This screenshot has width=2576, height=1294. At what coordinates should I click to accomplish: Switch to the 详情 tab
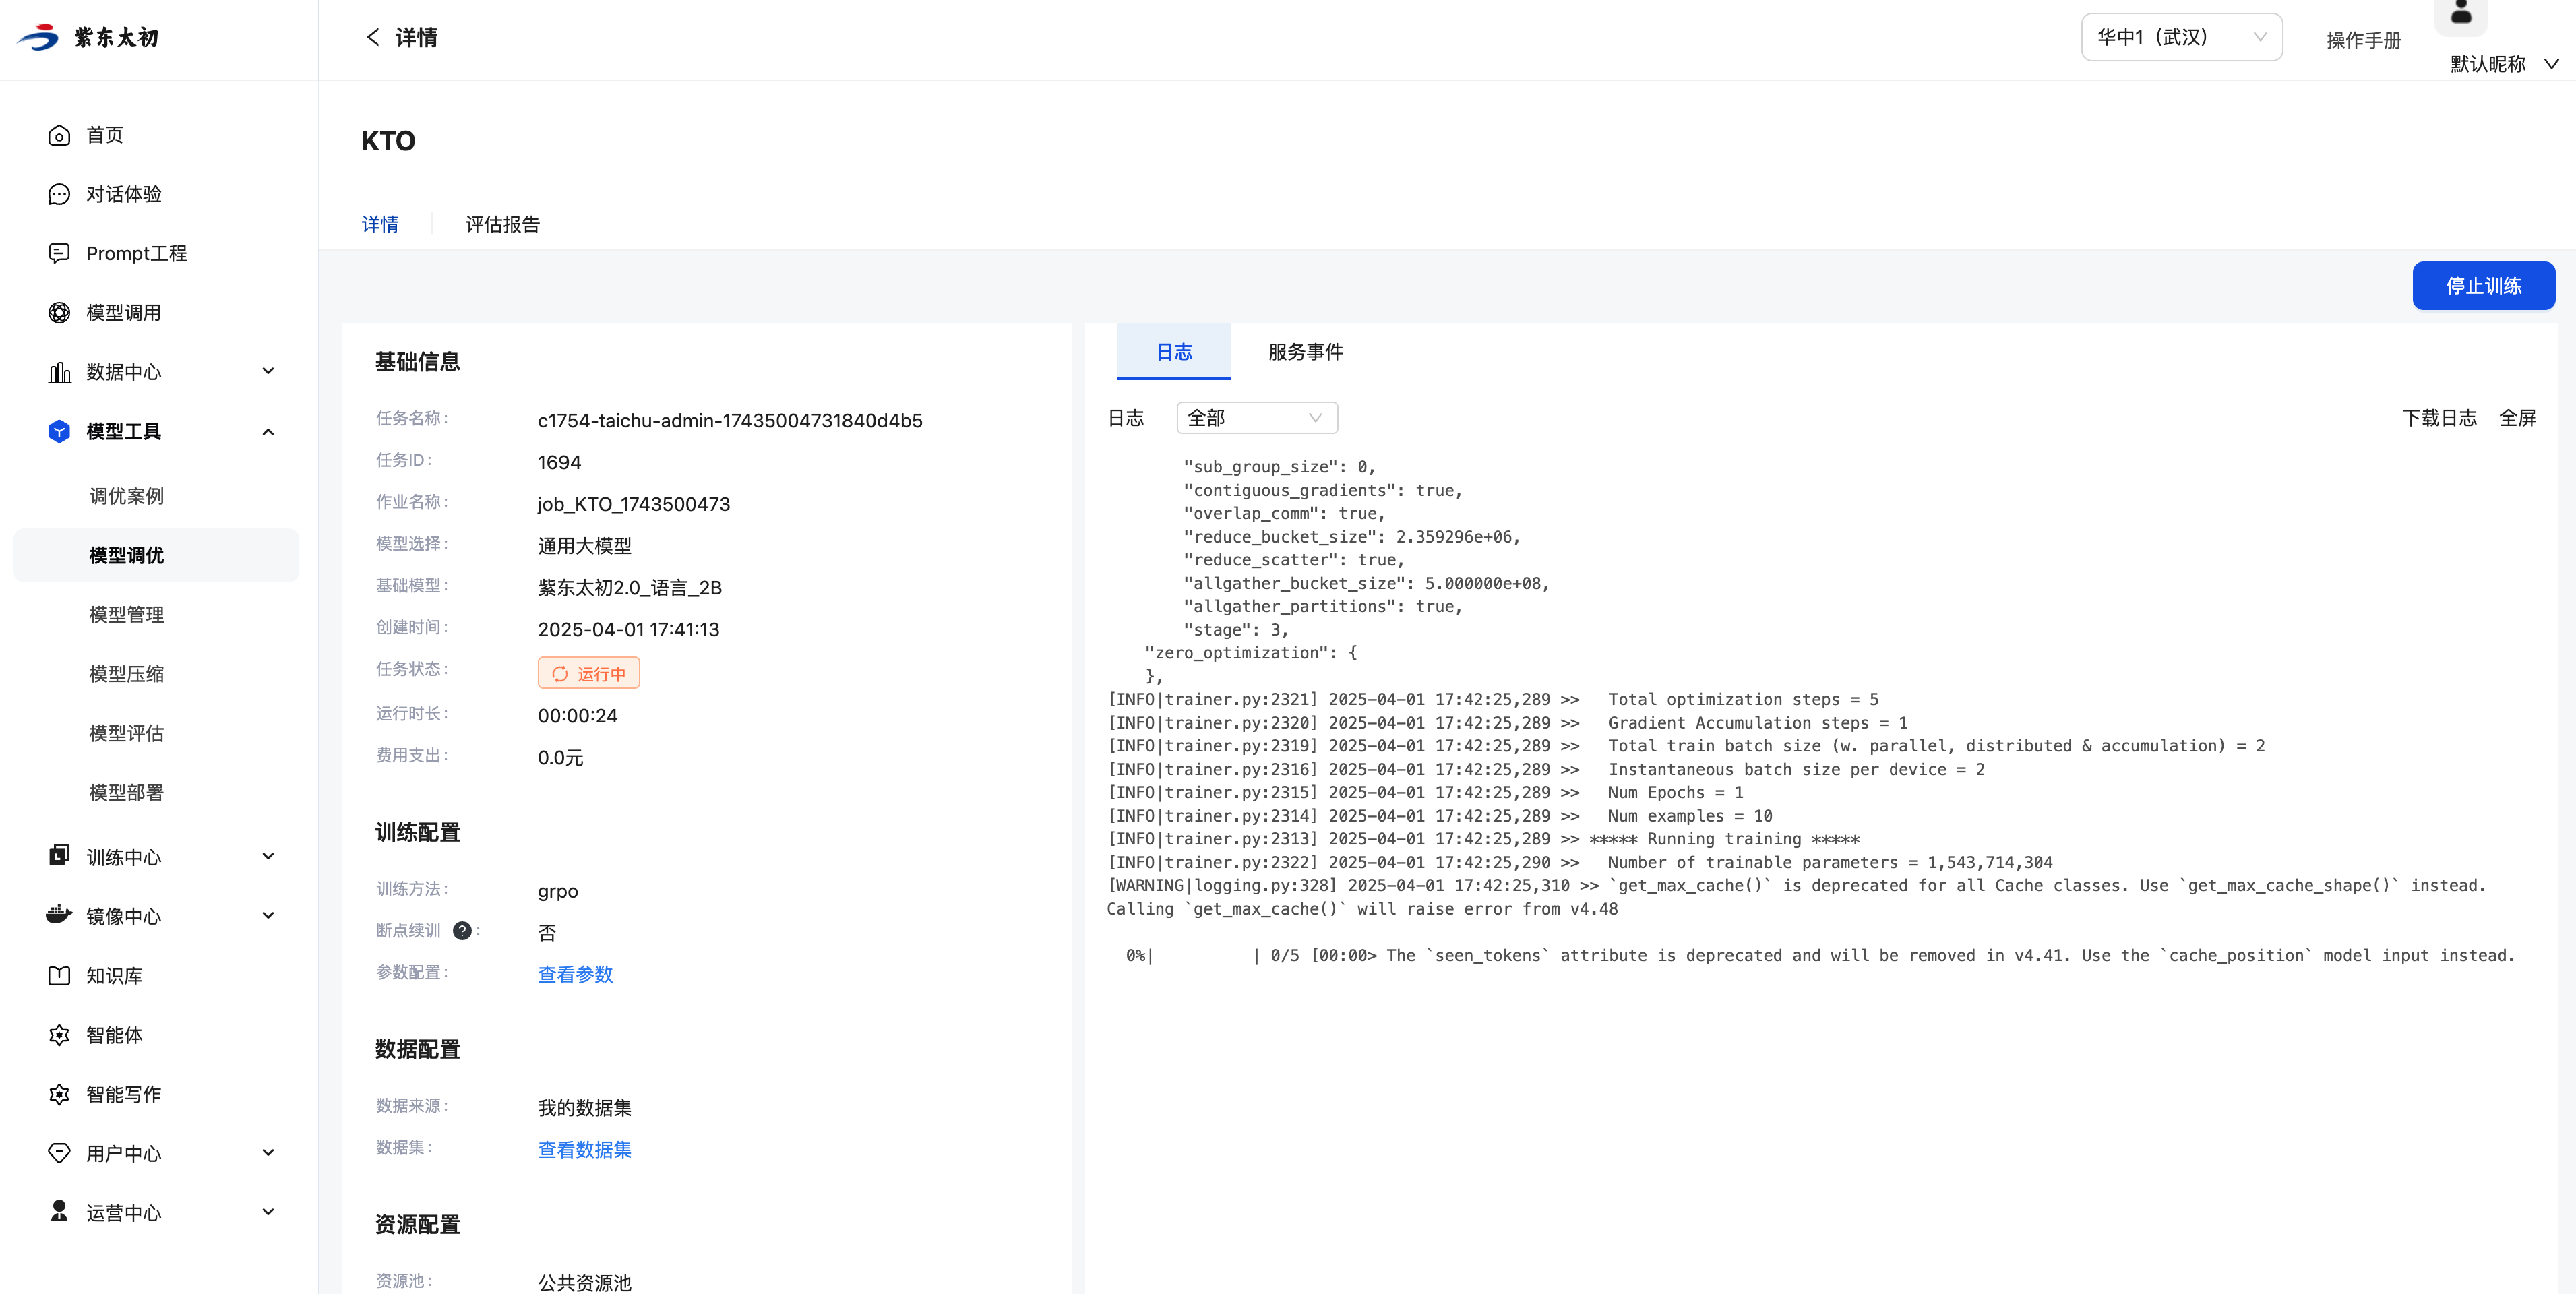[x=380, y=224]
